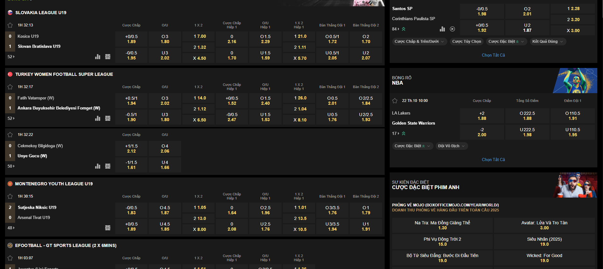Expand the Kết Quả Đúng dropdown
Image resolution: width=603 pixels, height=269 pixels.
click(x=547, y=42)
